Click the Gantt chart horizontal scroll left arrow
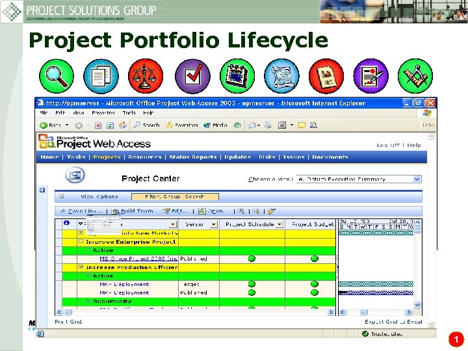The width and height of the screenshot is (468, 351). [x=343, y=312]
